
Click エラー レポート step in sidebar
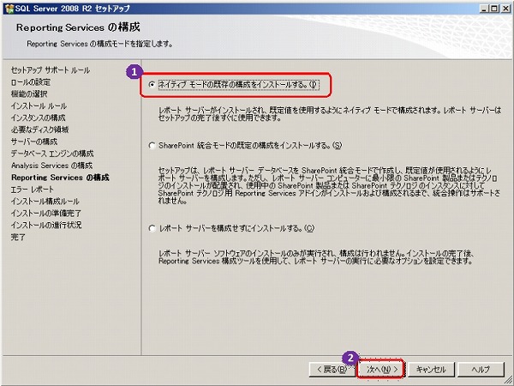tap(33, 190)
